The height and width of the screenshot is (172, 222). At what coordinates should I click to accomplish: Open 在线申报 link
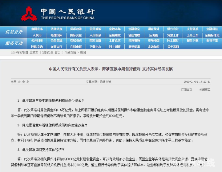tap(76, 47)
